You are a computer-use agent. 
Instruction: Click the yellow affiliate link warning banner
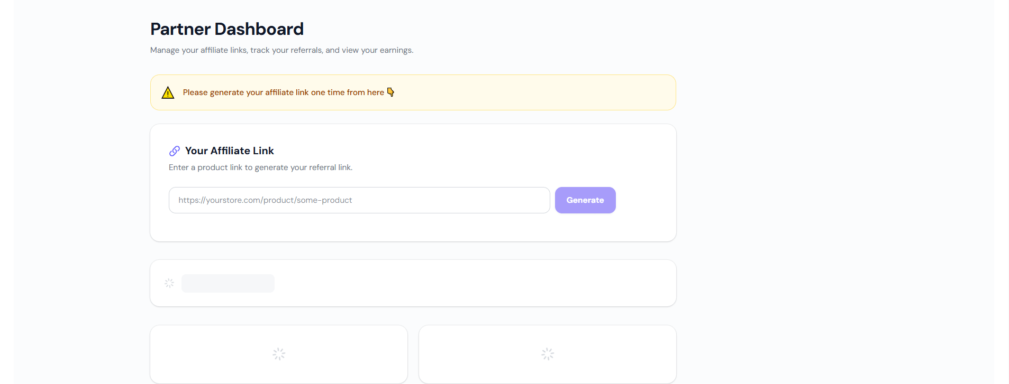tap(413, 92)
